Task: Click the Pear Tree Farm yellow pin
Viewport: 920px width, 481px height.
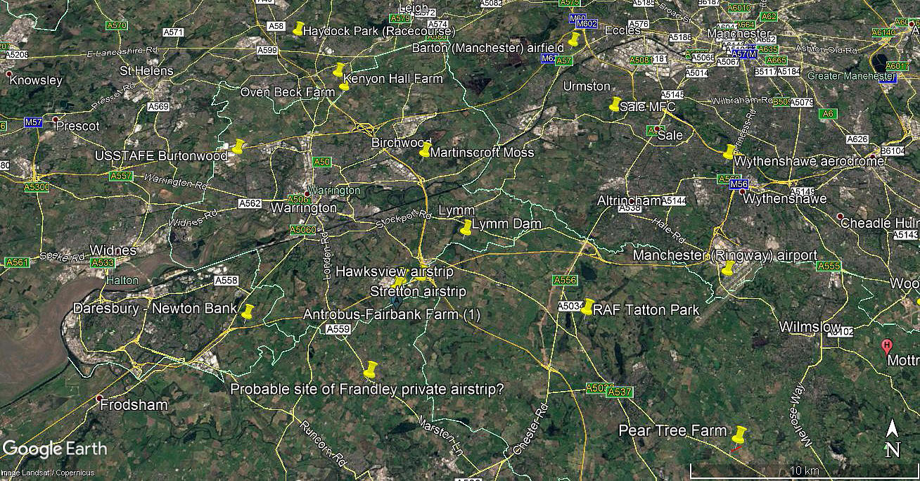Action: [739, 434]
